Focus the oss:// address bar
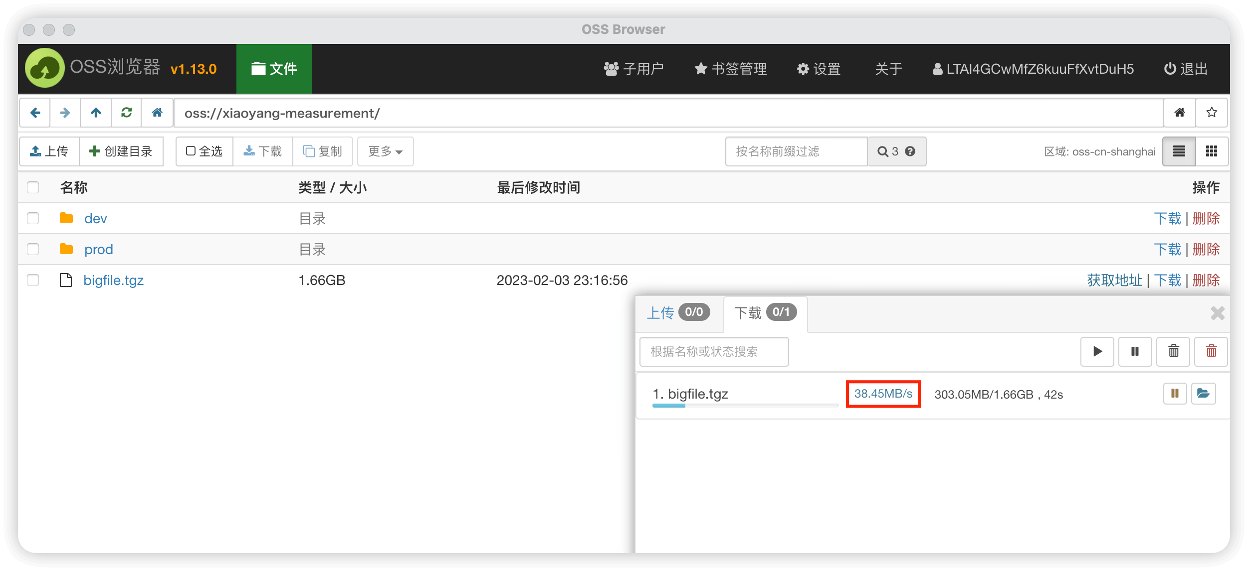Image resolution: width=1248 pixels, height=571 pixels. [x=668, y=113]
